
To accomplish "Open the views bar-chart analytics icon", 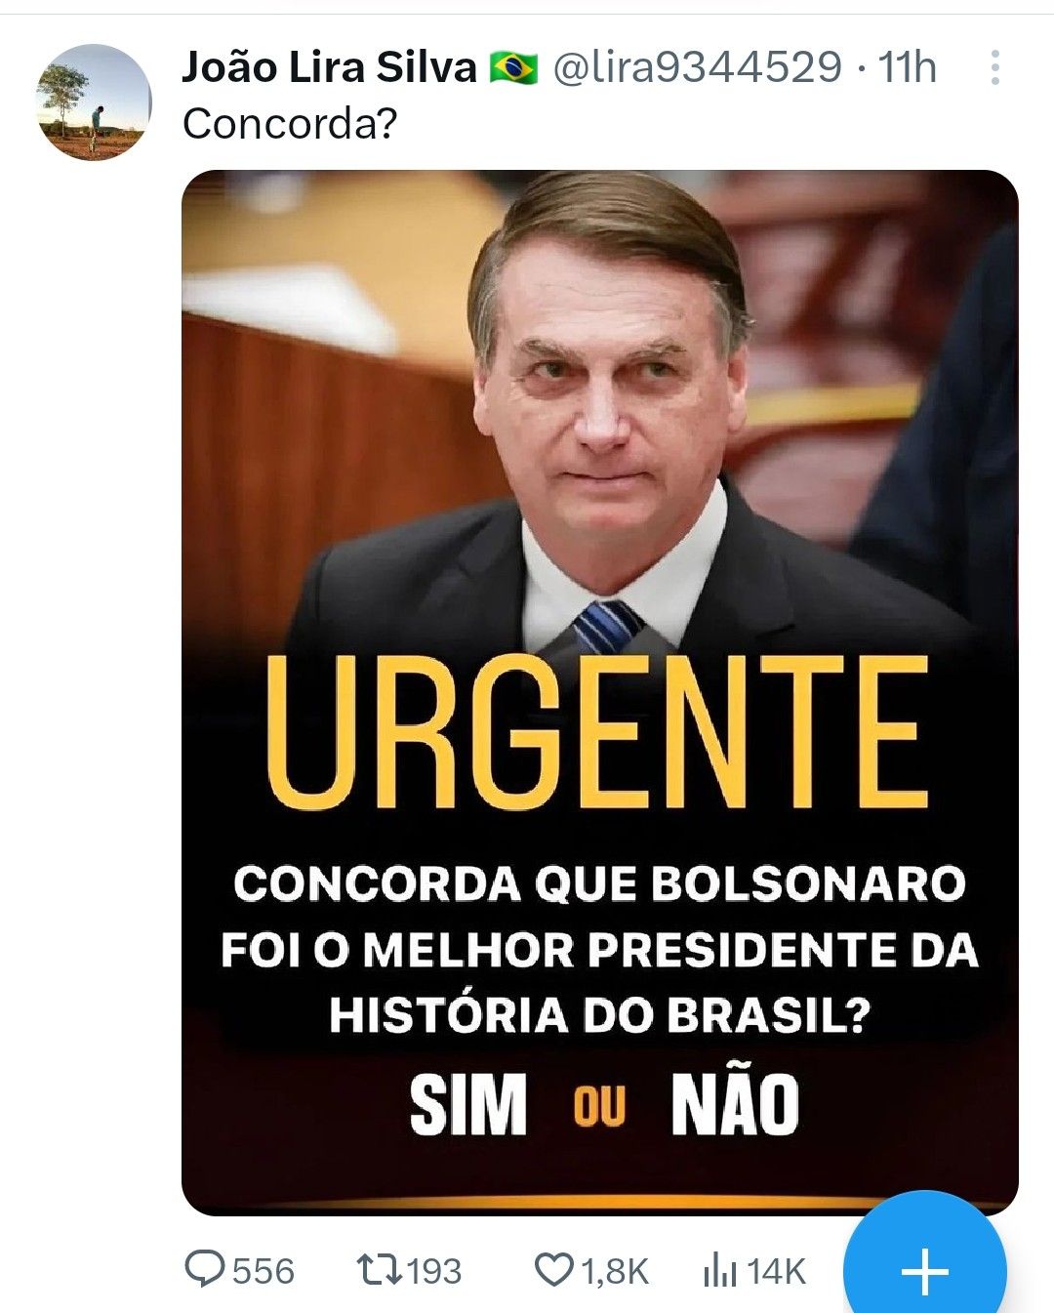I will [x=719, y=1270].
